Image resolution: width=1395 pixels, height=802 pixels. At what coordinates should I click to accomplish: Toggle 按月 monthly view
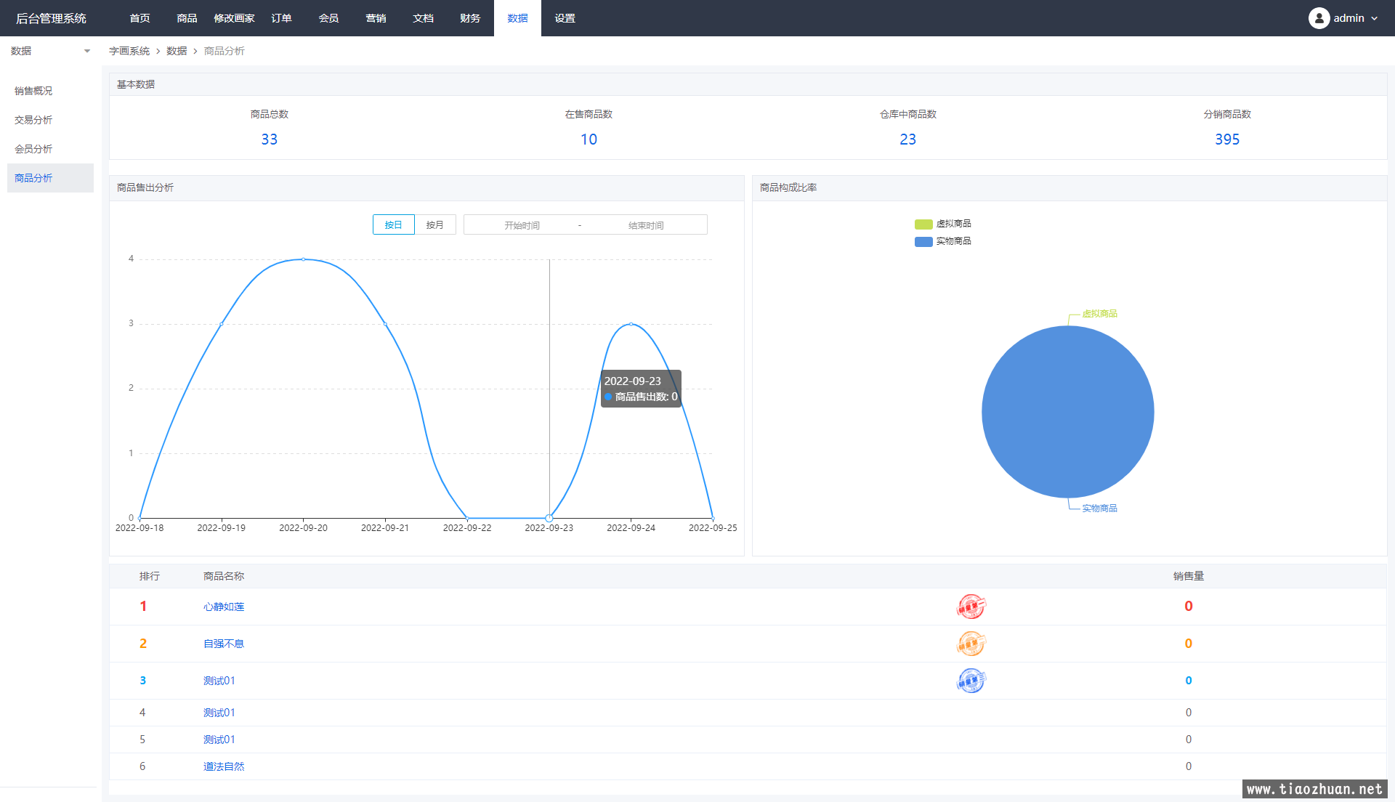tap(434, 224)
